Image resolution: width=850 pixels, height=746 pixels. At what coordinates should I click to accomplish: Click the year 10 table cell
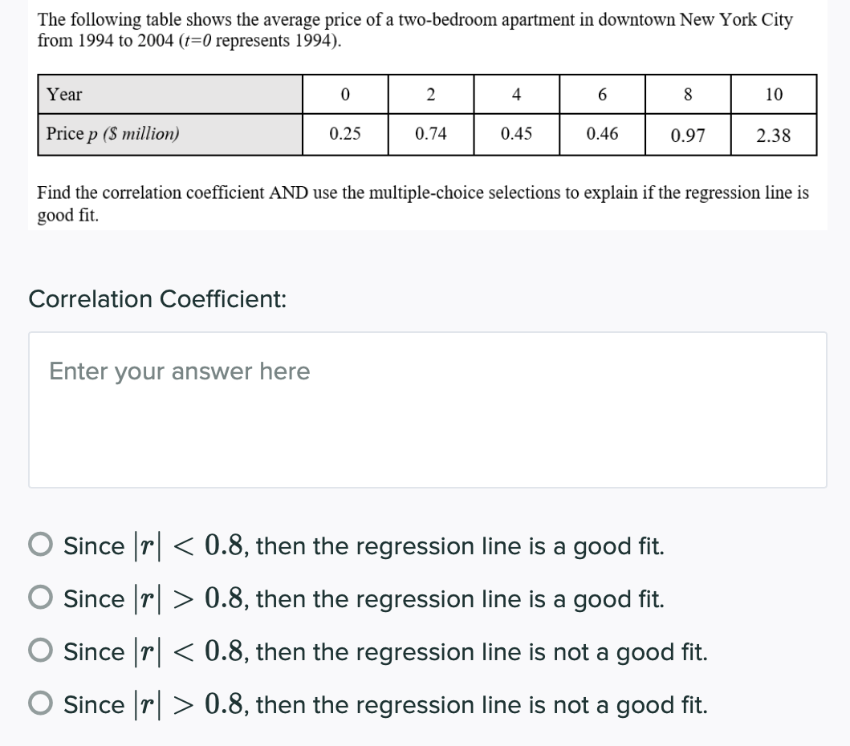click(774, 95)
